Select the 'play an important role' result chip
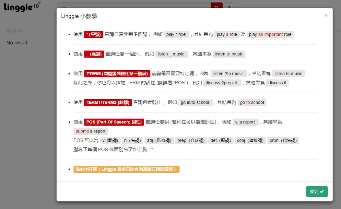 269,34
